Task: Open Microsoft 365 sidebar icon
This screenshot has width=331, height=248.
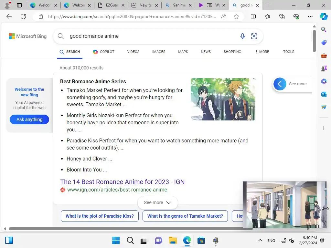Action: point(324,81)
